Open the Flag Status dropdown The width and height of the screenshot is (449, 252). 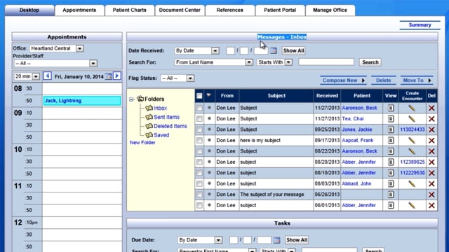[x=177, y=78]
